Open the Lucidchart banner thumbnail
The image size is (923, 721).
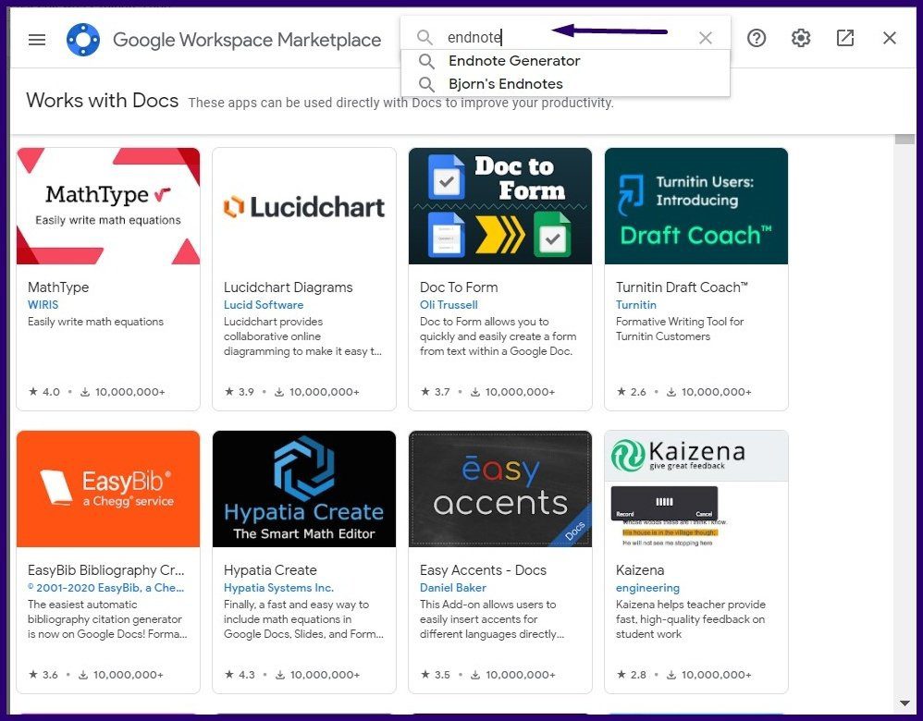pyautogui.click(x=304, y=206)
